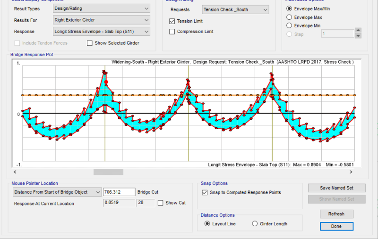Viewport: 378px width, 239px height.
Task: Select the Envelope Min radio option
Action: (289, 25)
